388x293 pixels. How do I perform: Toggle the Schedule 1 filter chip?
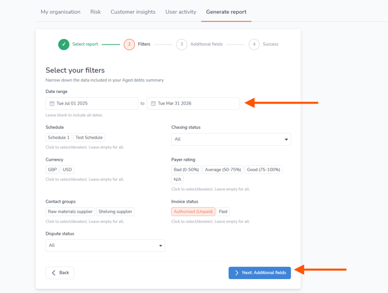tap(58, 138)
